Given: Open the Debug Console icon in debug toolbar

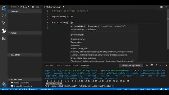Looking at the screenshot, I should tap(37, 7).
